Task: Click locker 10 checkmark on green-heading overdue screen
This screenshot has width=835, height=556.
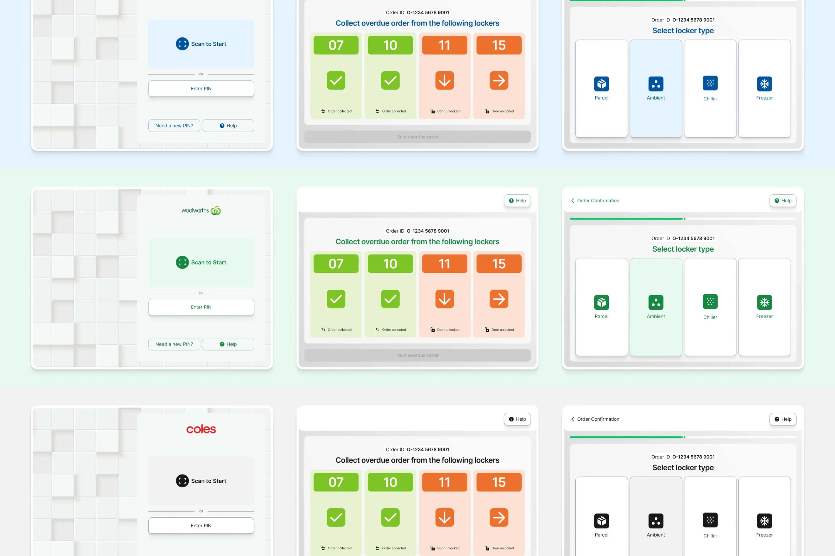Action: (390, 299)
